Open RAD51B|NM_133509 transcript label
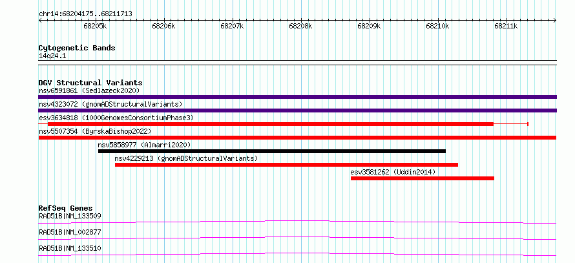This screenshot has height=263, width=575. 70,216
